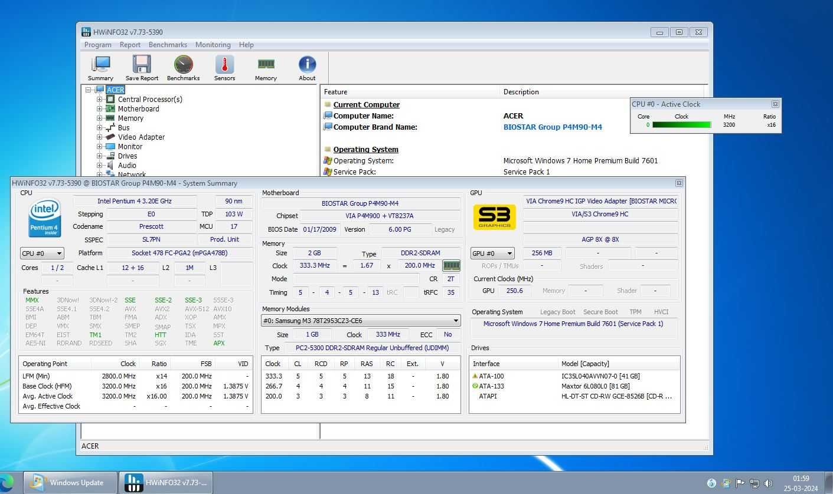Open the Benchmarks menu

tap(168, 45)
